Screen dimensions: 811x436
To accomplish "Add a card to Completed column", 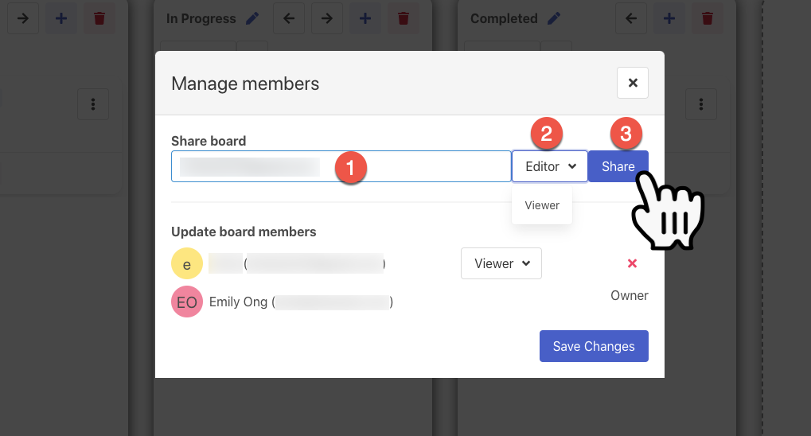I will [x=669, y=18].
